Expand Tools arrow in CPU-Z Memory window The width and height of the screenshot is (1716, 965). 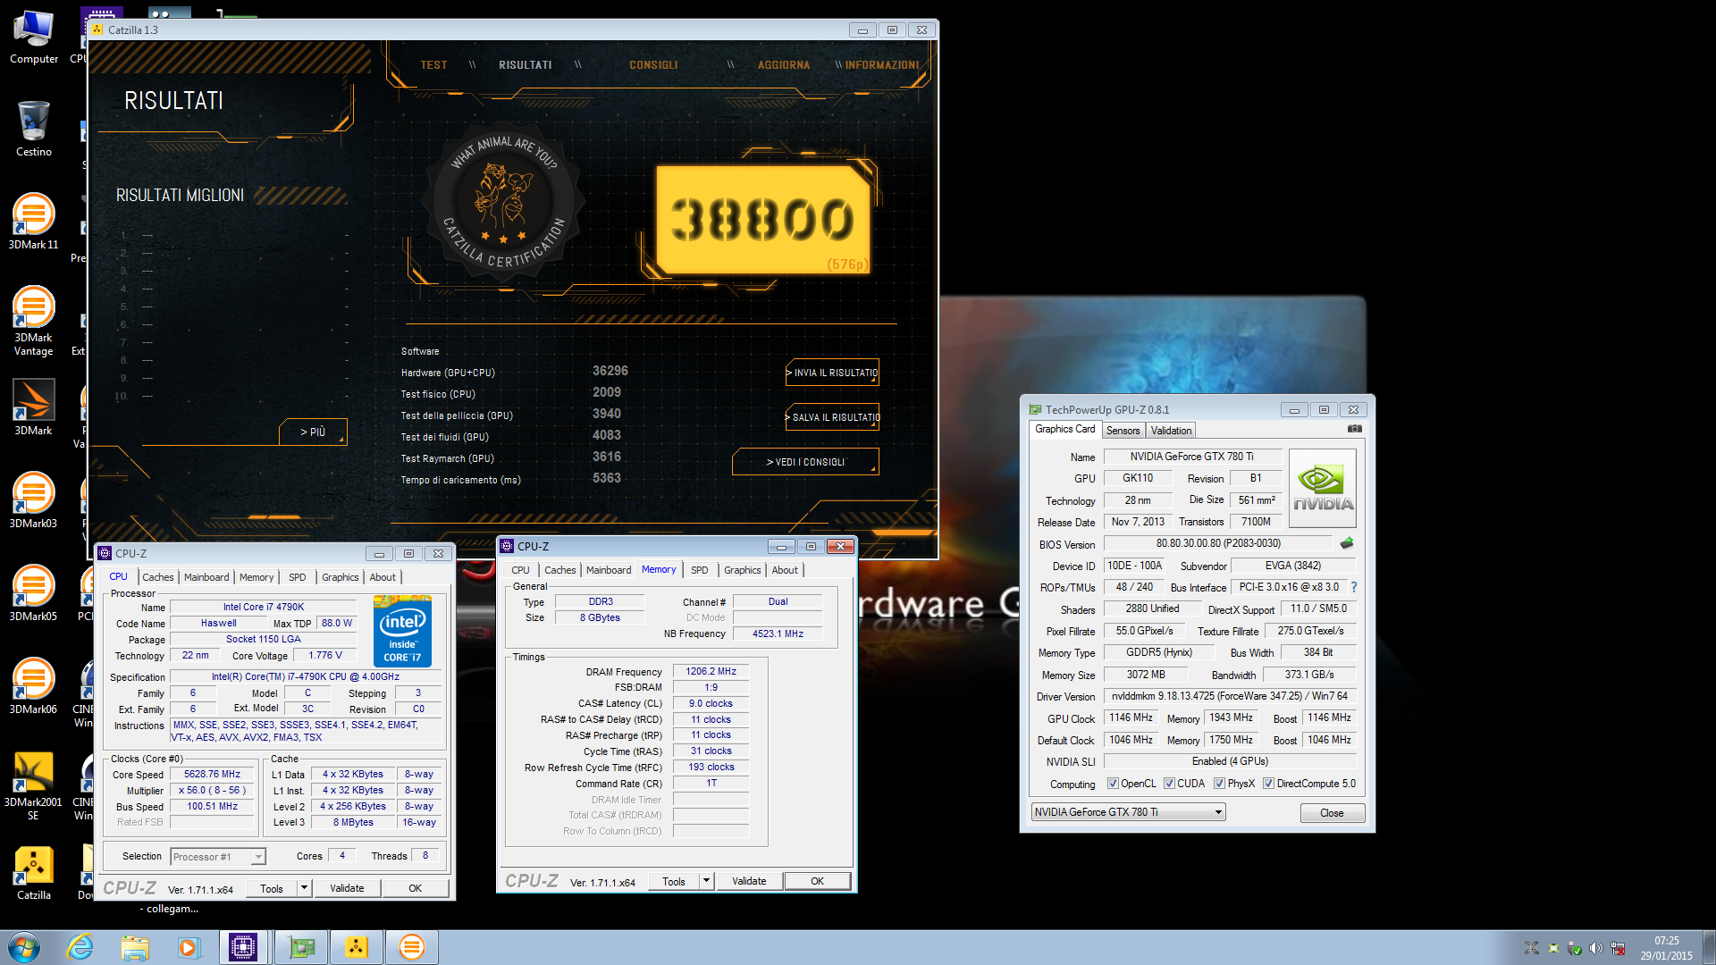[x=706, y=881]
